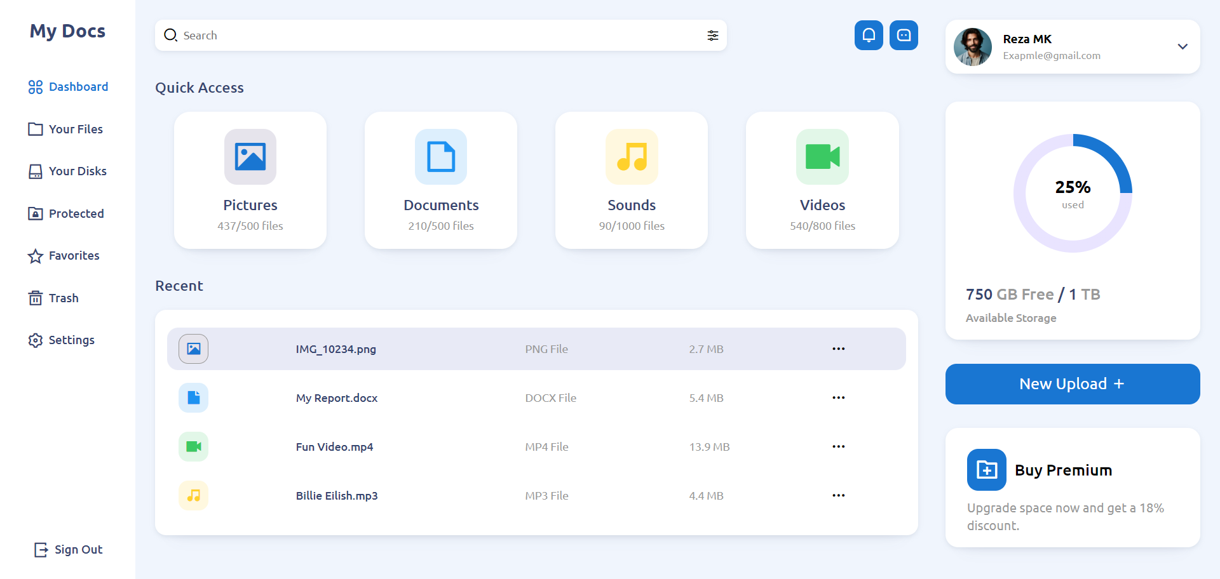Click the image icon of IMG_10234.png
This screenshot has height=579, width=1220.
click(194, 349)
